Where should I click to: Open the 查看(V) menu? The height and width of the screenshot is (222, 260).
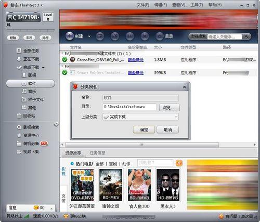click(x=178, y=5)
